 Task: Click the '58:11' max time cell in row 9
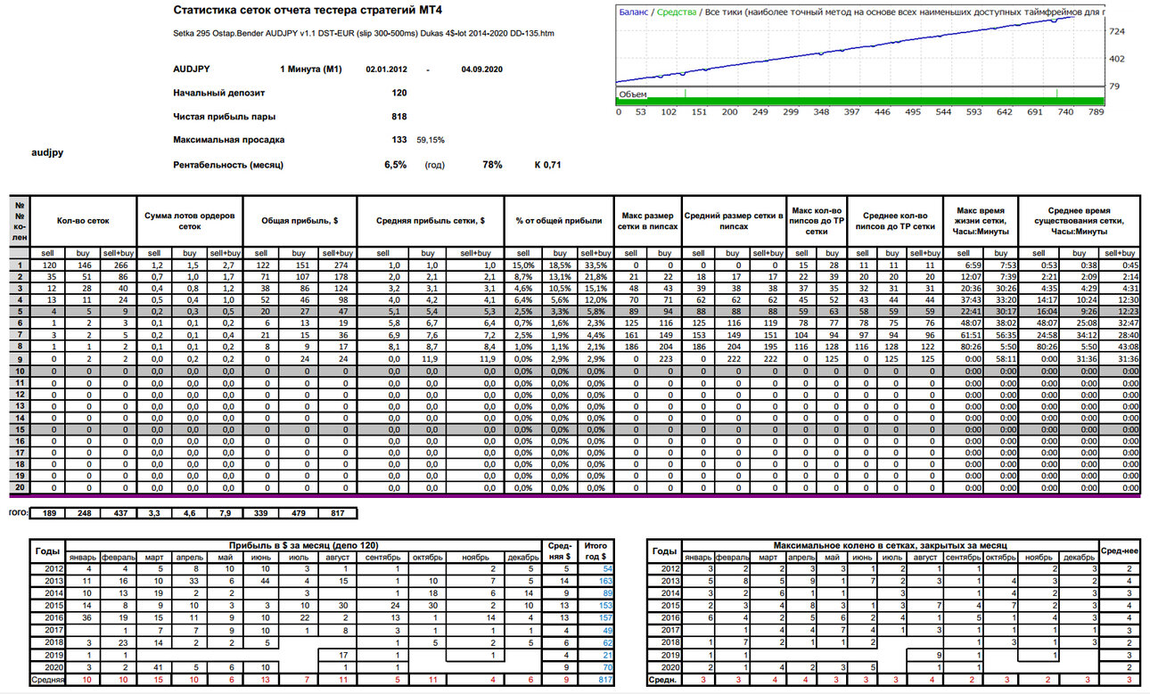(x=1003, y=359)
